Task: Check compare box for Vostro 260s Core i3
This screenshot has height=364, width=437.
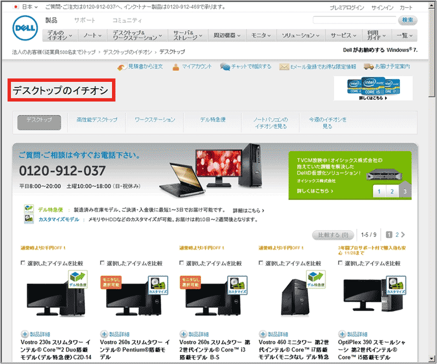Action: [x=182, y=263]
